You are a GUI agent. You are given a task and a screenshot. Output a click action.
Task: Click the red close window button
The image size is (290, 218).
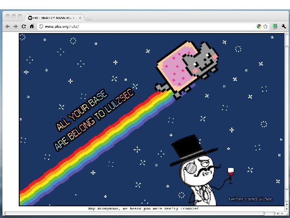pos(8,16)
